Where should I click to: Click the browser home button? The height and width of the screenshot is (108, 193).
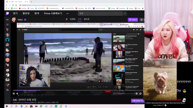click(16, 5)
